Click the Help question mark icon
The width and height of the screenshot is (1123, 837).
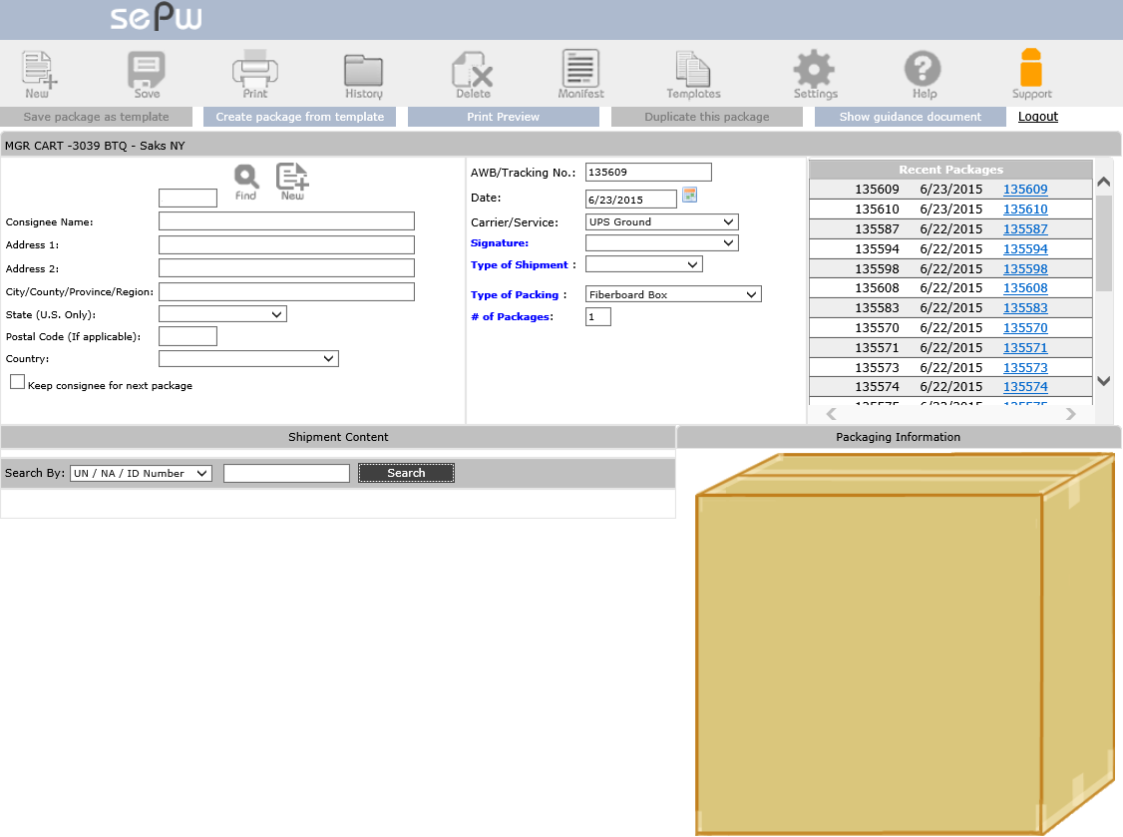[924, 74]
